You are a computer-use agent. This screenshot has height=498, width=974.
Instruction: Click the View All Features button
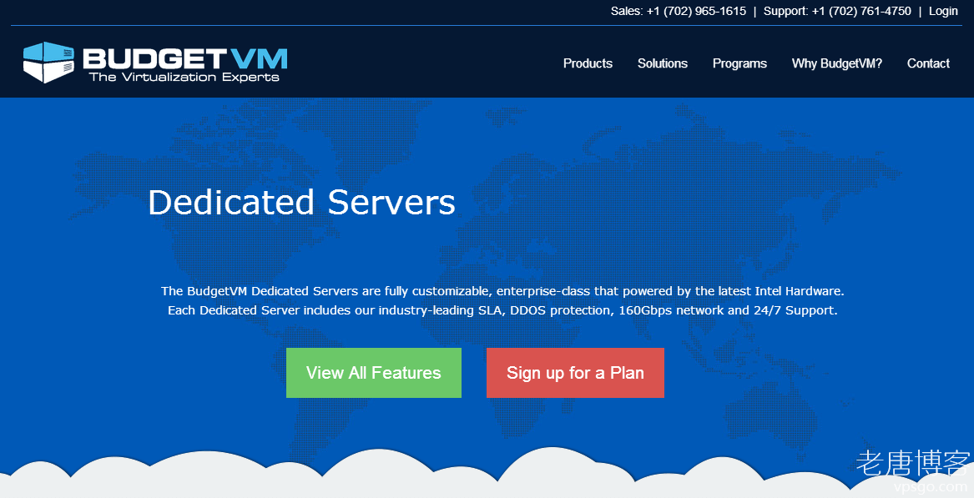click(374, 373)
